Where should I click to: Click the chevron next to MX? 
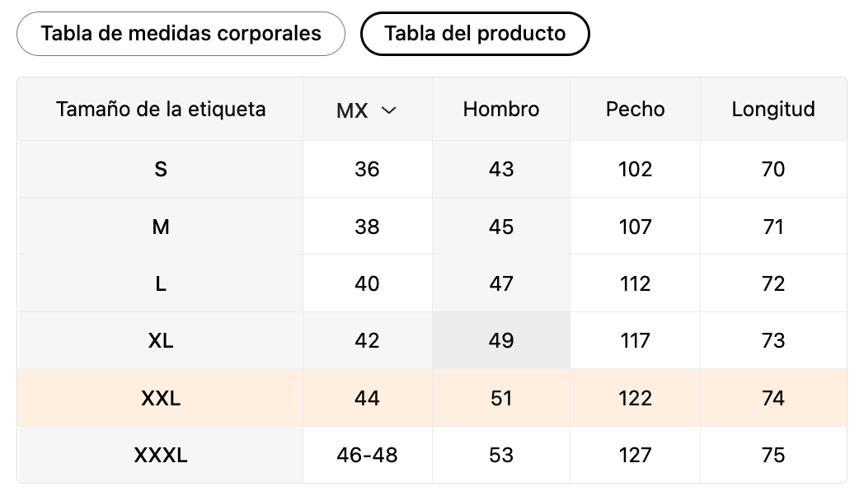[x=389, y=110]
